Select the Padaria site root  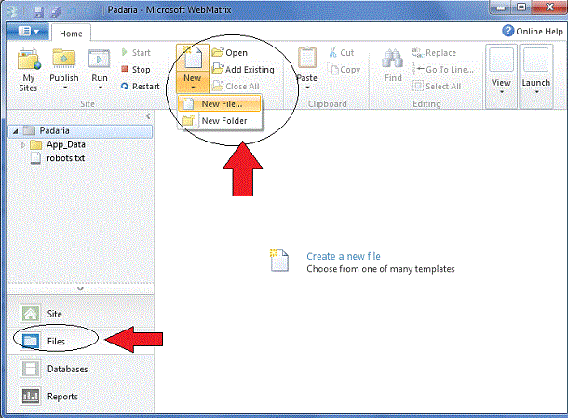[x=80, y=130]
